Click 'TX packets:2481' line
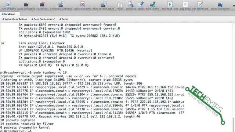235x132 pixels. 69,29
